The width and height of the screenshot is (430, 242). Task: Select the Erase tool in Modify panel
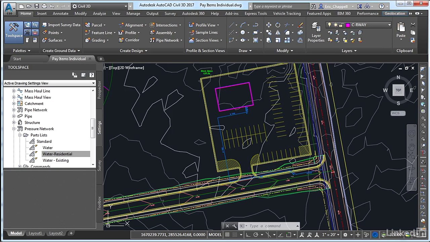pos(300,25)
